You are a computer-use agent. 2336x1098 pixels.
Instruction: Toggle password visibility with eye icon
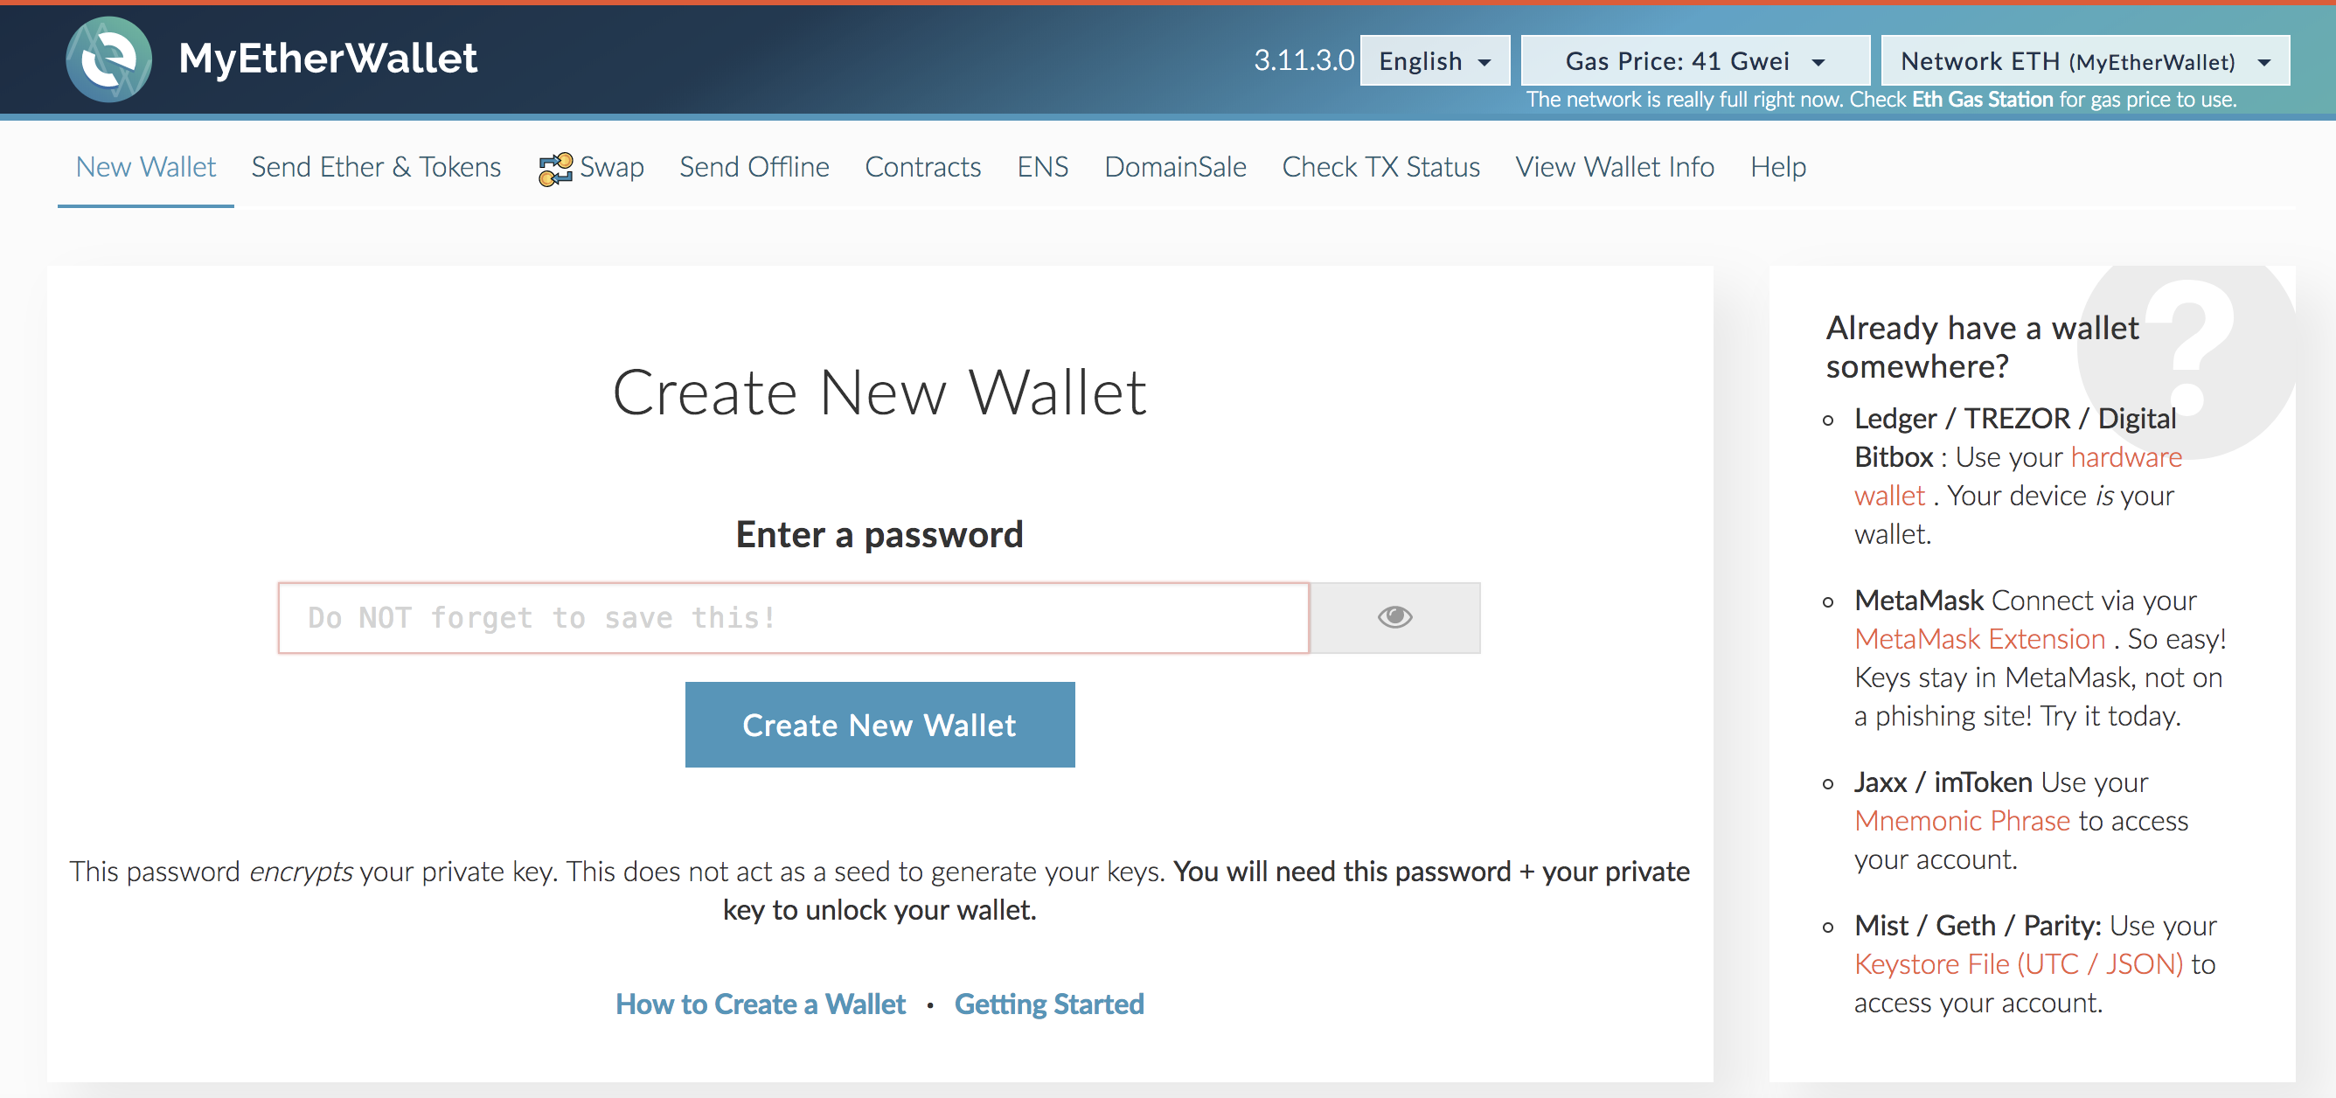(1394, 617)
